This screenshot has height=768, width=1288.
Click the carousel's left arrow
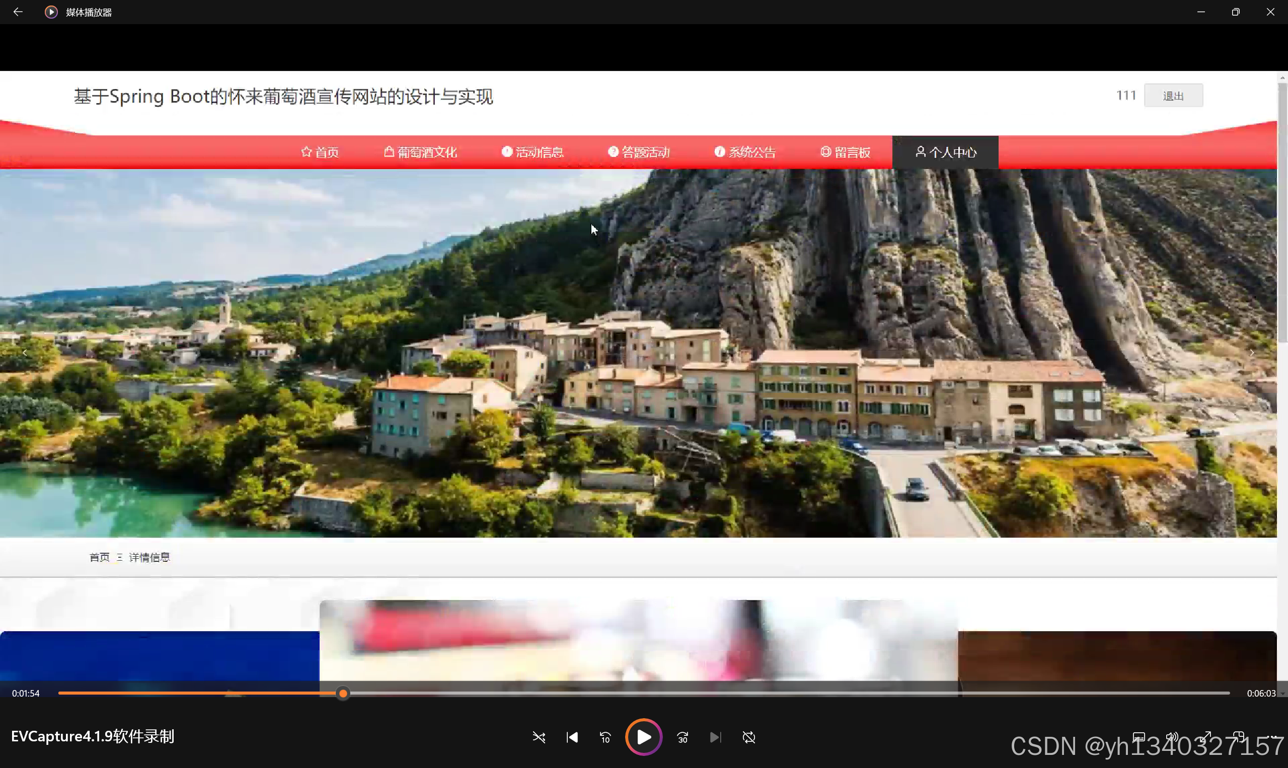pyautogui.click(x=24, y=353)
